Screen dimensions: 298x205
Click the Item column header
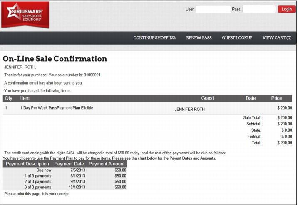tap(25, 98)
